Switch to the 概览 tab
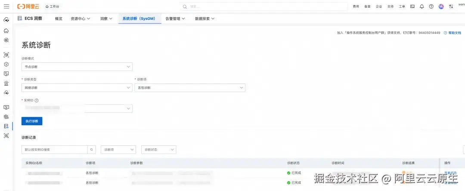Screen dimensions: 465x191 point(59,19)
